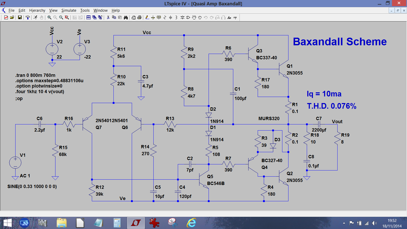Copy selection with the duplicate icon
407x229 pixels.
pos(114,17)
